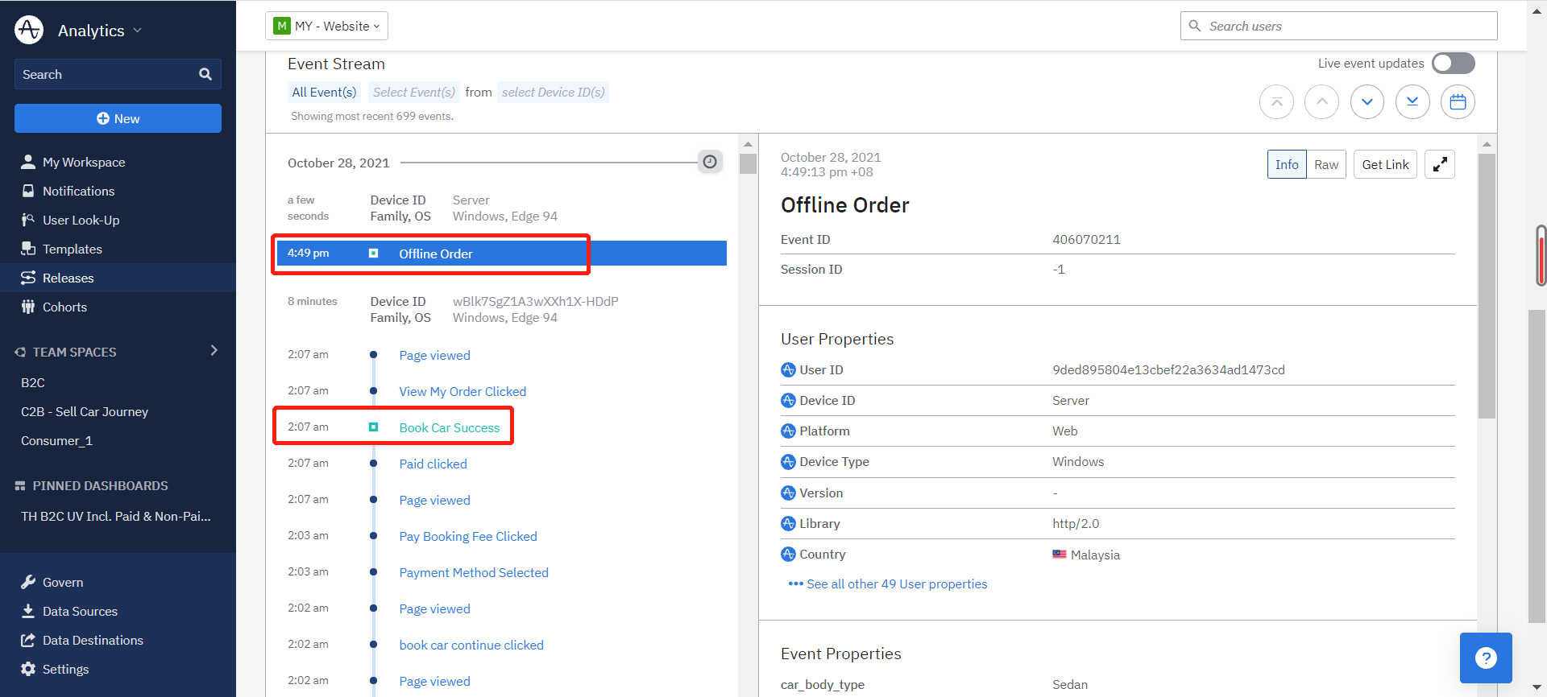Click the User ID hash value
This screenshot has height=697, width=1547.
pos(1168,369)
